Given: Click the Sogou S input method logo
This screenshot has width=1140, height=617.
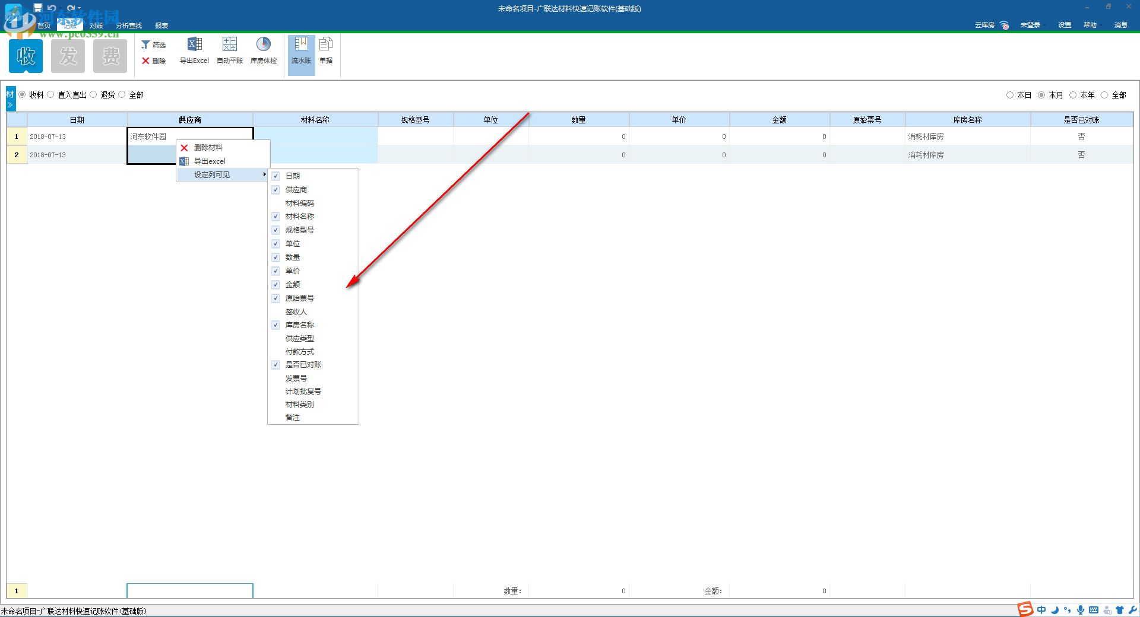Looking at the screenshot, I should pyautogui.click(x=1025, y=609).
